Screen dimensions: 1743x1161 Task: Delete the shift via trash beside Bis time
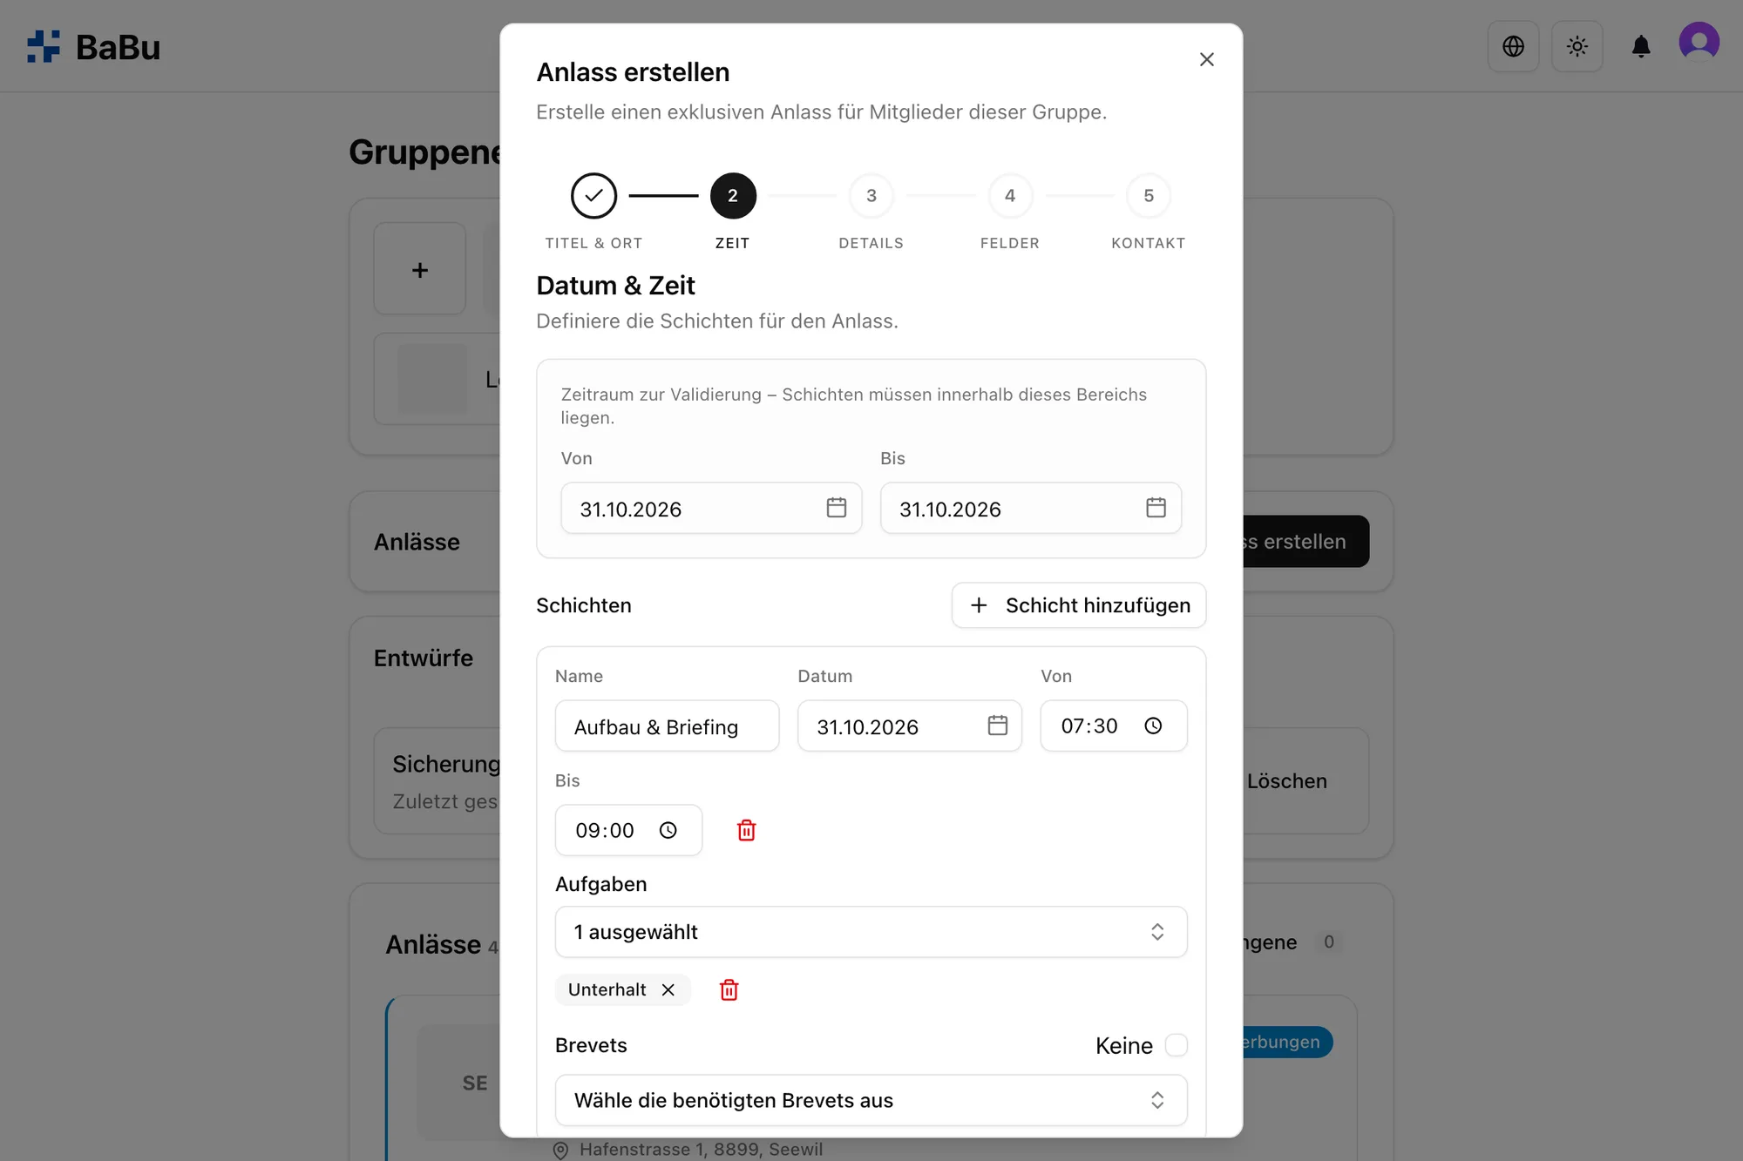[x=746, y=830]
